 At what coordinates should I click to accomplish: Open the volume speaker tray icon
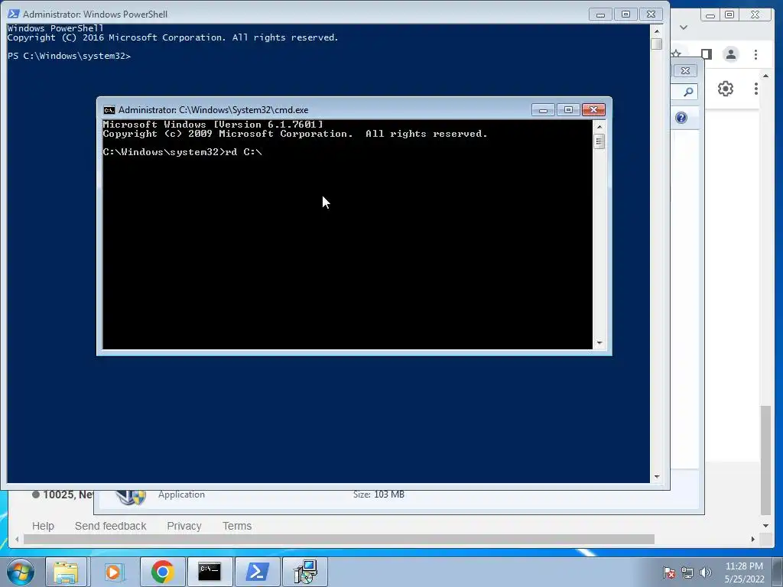pos(705,572)
